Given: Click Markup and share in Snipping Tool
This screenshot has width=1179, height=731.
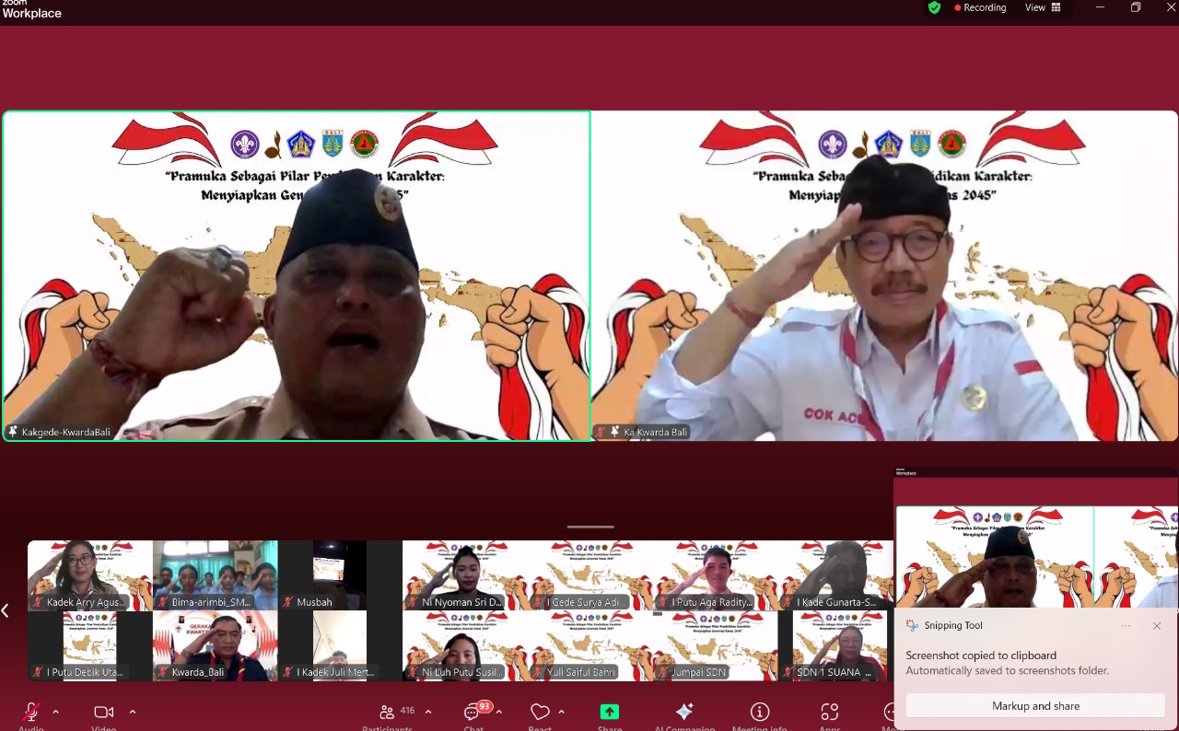Looking at the screenshot, I should 1035,706.
